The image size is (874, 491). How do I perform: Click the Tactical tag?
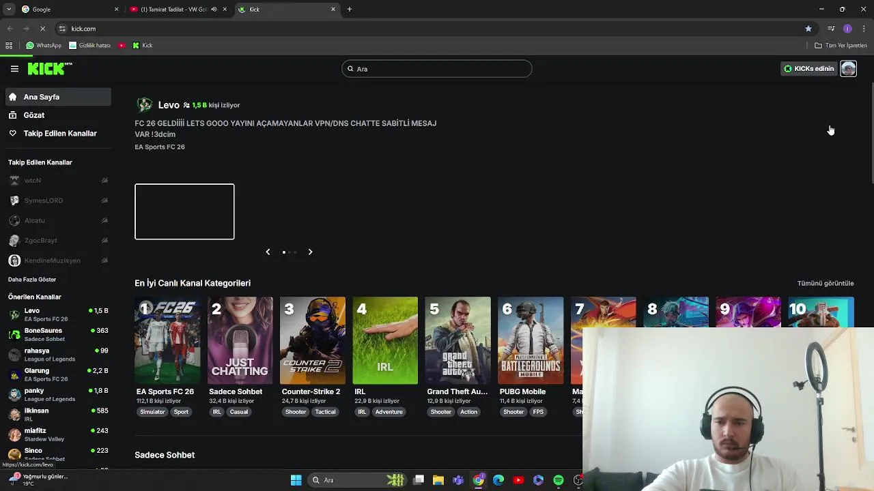(x=325, y=412)
